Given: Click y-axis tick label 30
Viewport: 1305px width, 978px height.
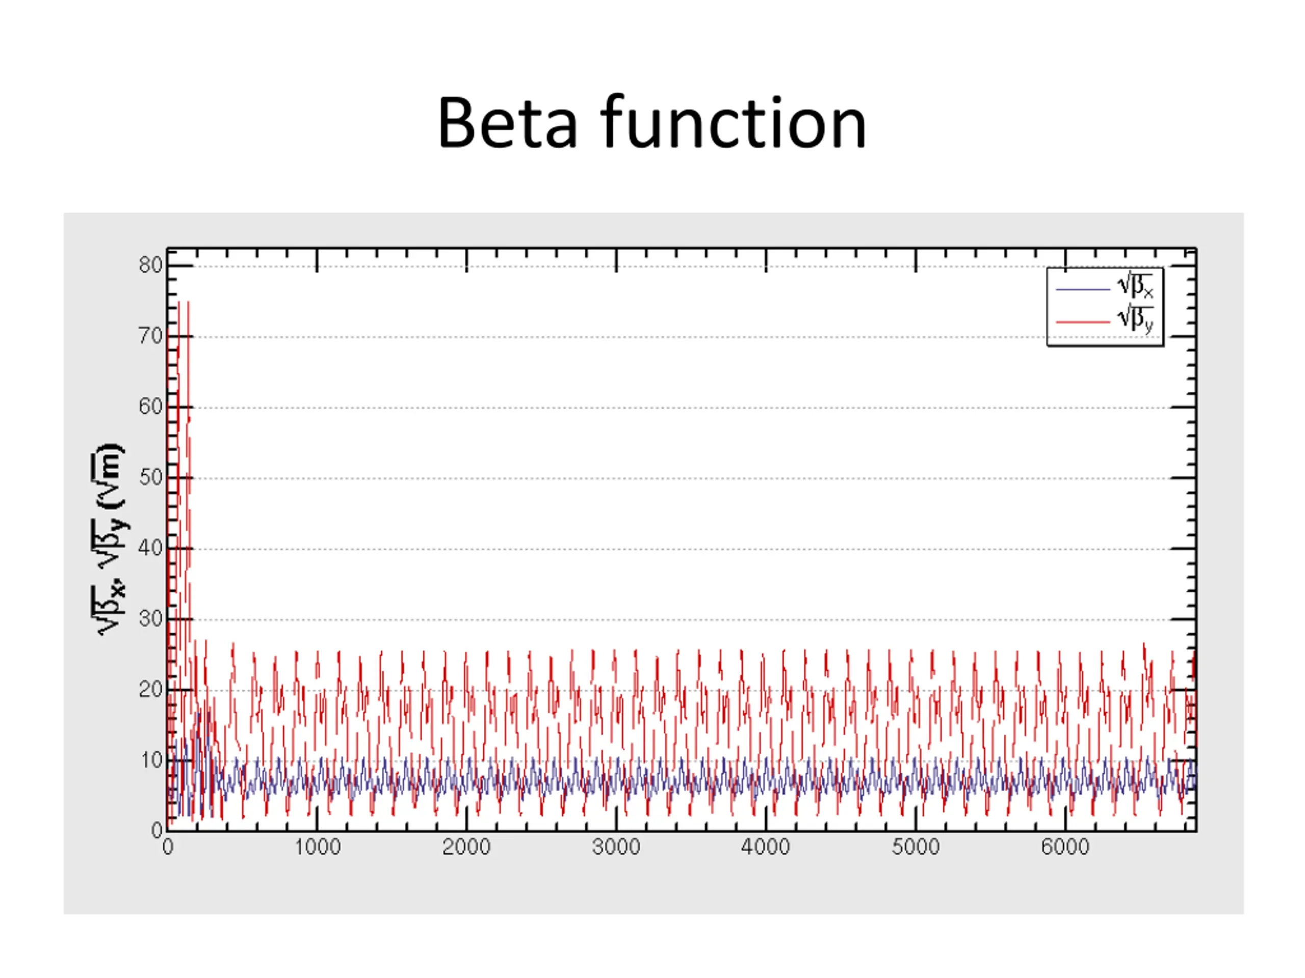Looking at the screenshot, I should (150, 619).
